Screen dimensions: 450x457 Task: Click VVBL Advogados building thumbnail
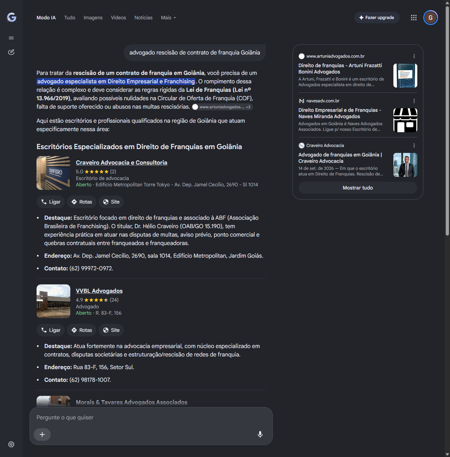53,301
